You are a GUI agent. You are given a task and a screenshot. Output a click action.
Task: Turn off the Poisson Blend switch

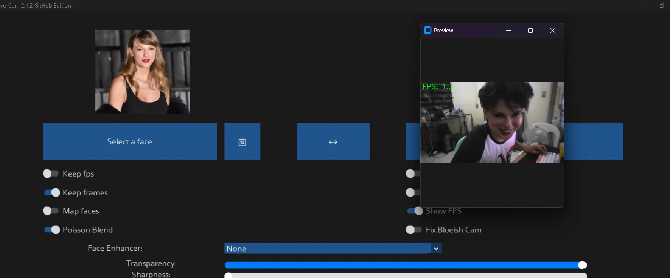click(52, 230)
